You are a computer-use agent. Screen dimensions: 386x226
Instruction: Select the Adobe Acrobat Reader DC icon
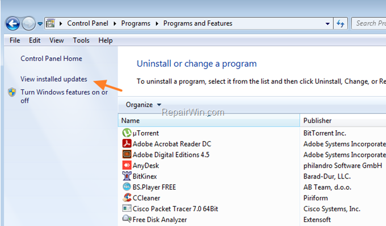coord(127,143)
